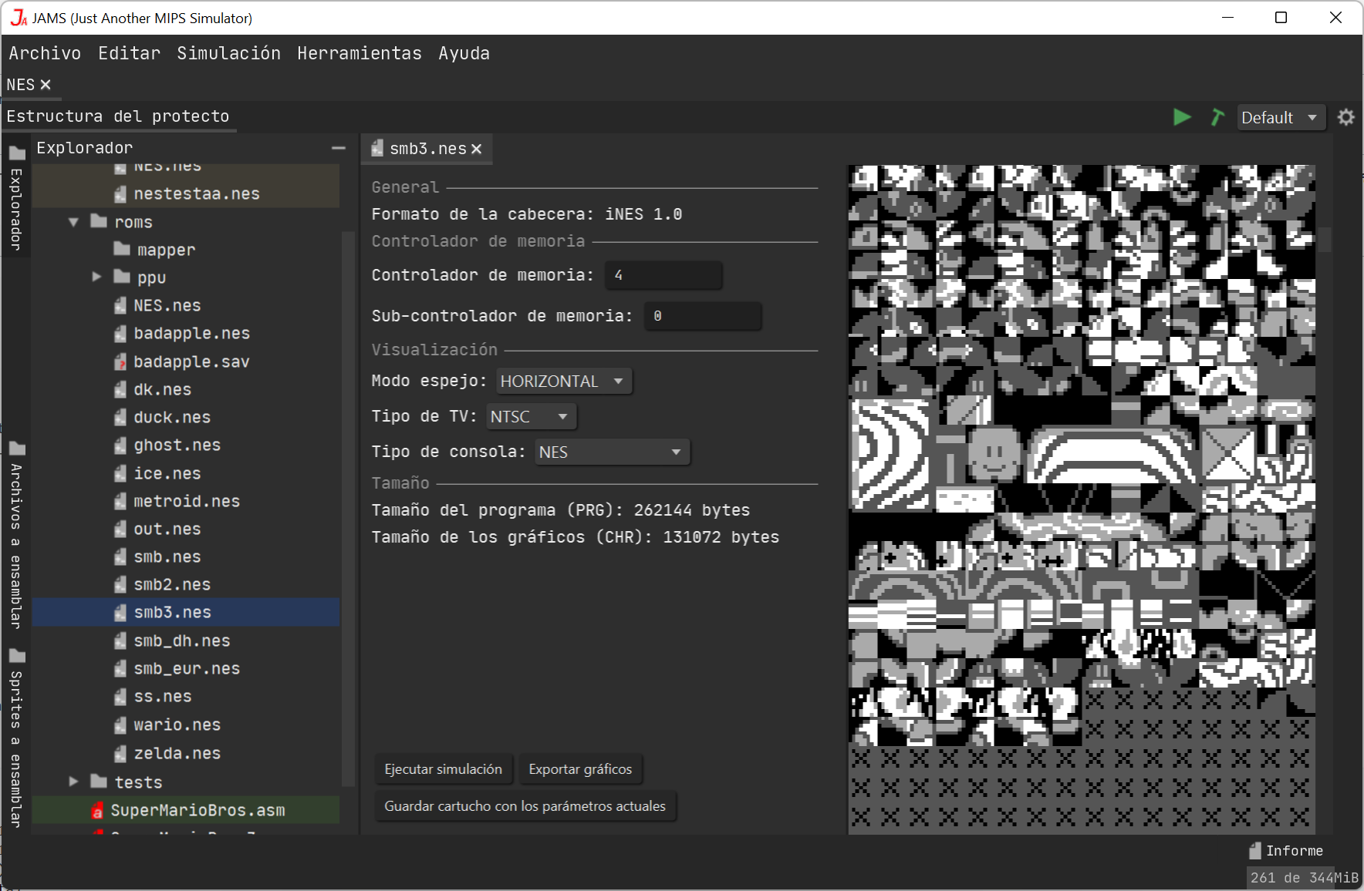Click the green run simulation play icon
Screen dimensions: 1364x891
[1181, 117]
